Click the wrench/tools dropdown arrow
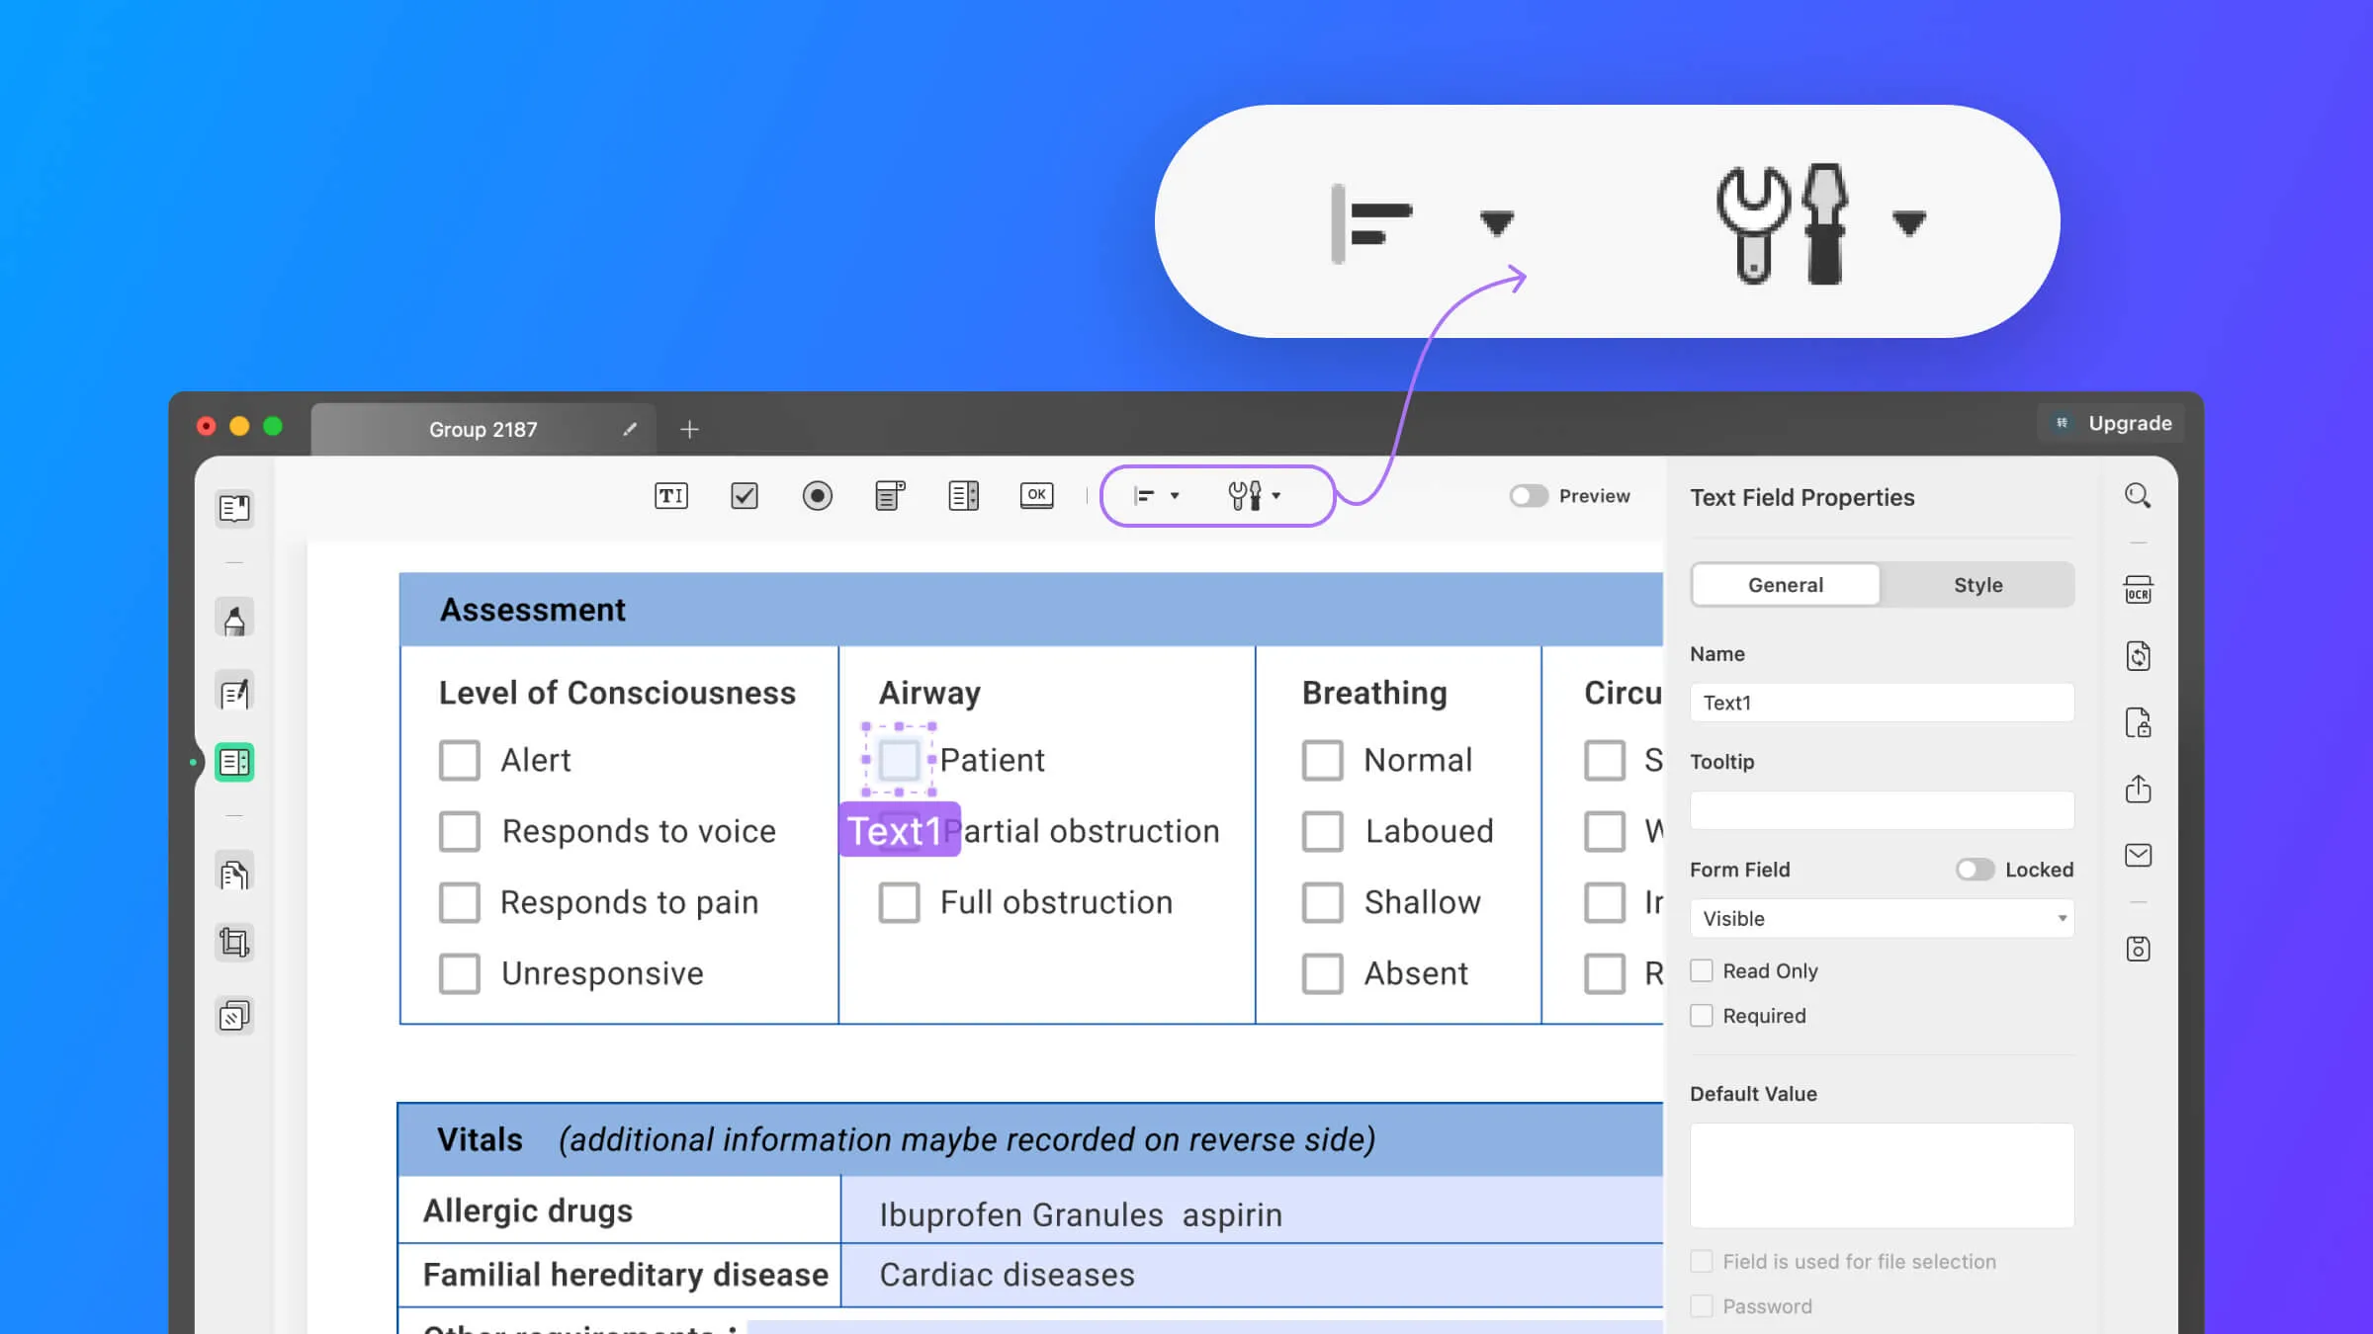The width and height of the screenshot is (2373, 1334). pos(1276,495)
